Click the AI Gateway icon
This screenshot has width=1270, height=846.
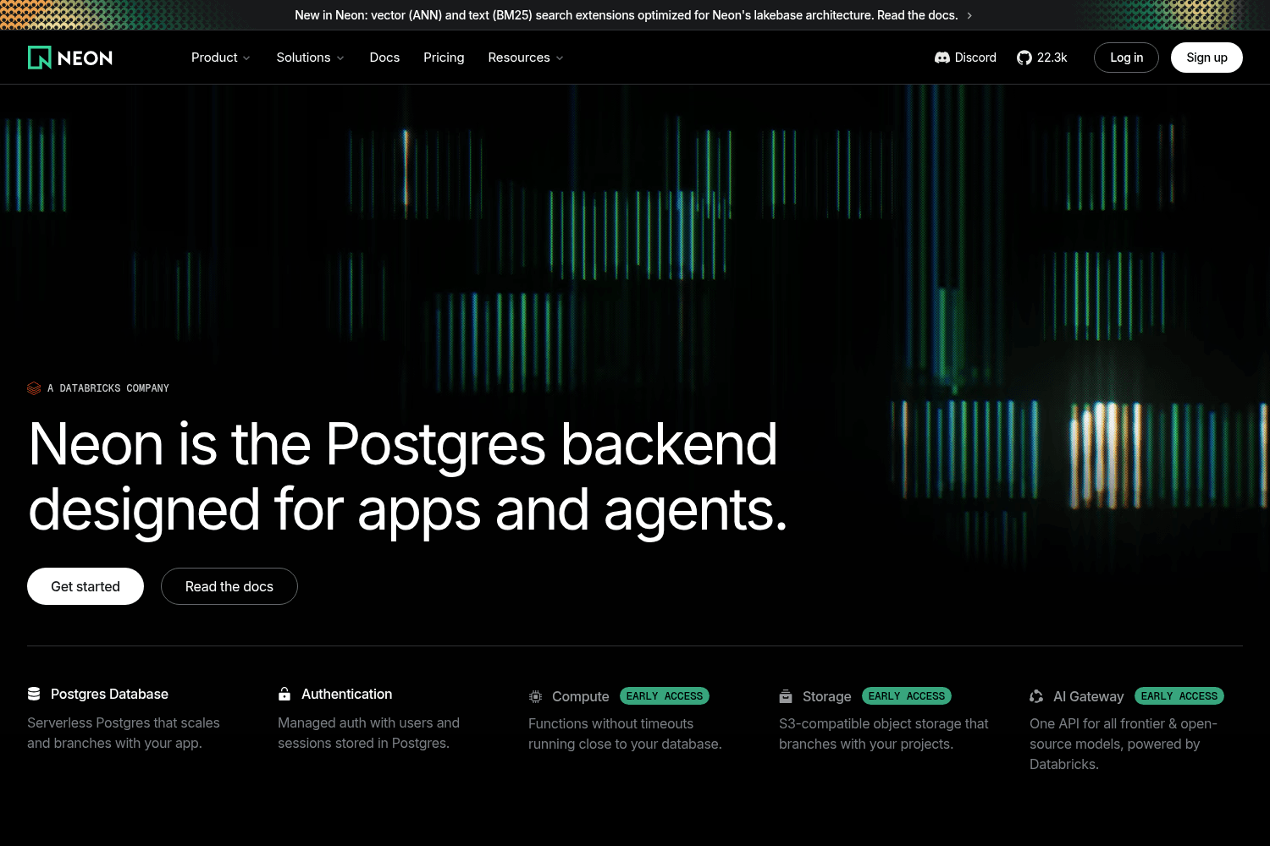(x=1036, y=696)
